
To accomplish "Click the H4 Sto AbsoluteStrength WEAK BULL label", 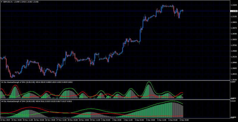I will (36, 101).
